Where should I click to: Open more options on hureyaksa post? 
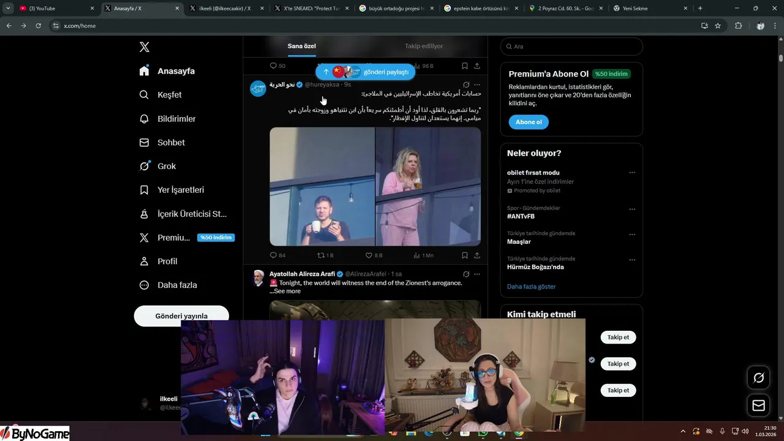pyautogui.click(x=477, y=85)
